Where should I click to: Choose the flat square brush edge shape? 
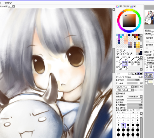141,74
